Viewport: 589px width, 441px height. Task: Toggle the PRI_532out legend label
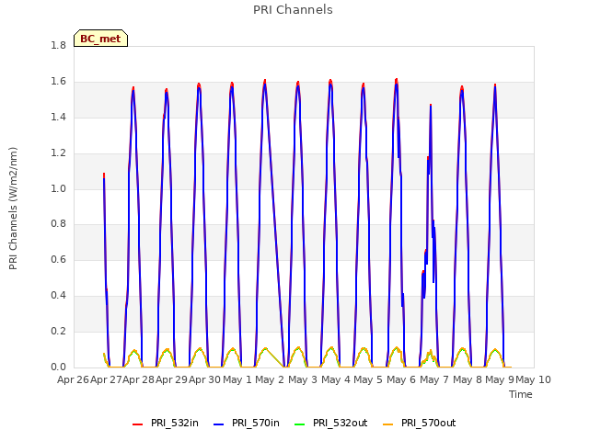[341, 423]
